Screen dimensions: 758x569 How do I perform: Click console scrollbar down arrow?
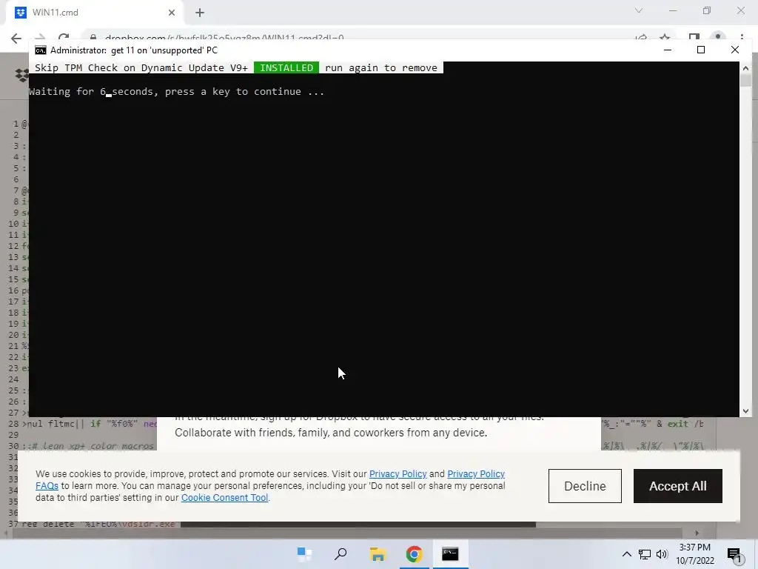[745, 410]
